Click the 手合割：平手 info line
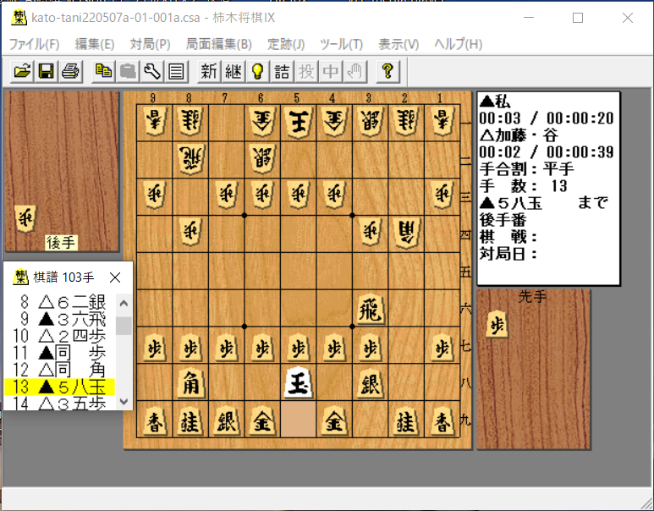This screenshot has height=511, width=654. pos(527,169)
